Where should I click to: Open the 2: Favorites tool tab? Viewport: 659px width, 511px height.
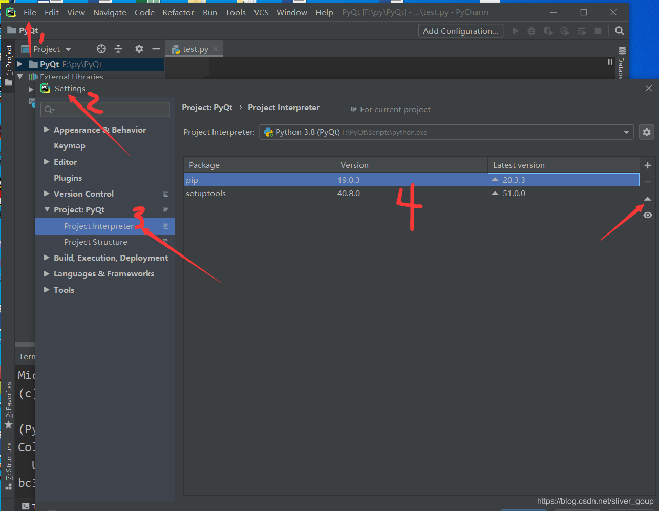pyautogui.click(x=8, y=405)
